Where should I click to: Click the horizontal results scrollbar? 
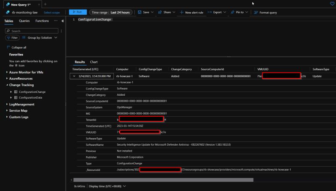(163, 180)
